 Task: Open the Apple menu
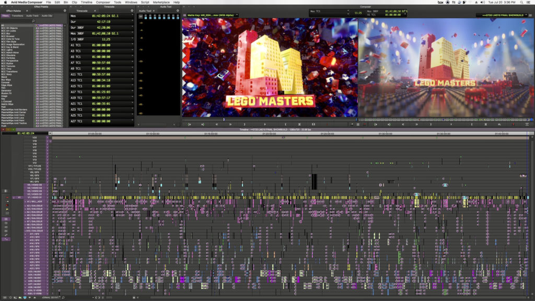tap(5, 2)
